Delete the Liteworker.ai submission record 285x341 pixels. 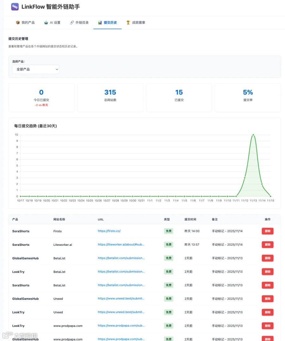(267, 245)
